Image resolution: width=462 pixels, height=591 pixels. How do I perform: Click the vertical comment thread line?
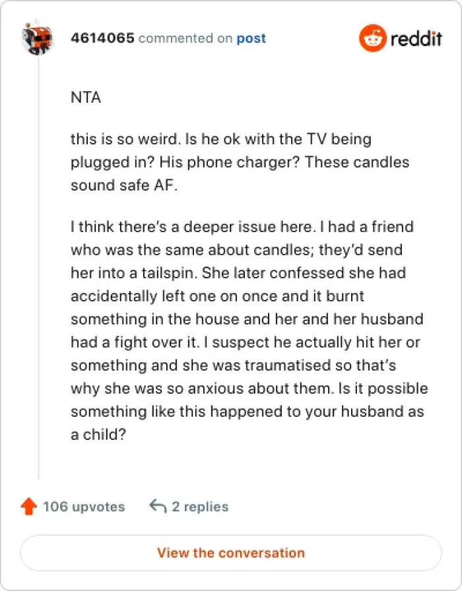pyautogui.click(x=38, y=264)
